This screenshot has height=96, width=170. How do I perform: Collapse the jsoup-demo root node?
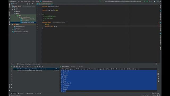point(11,6)
